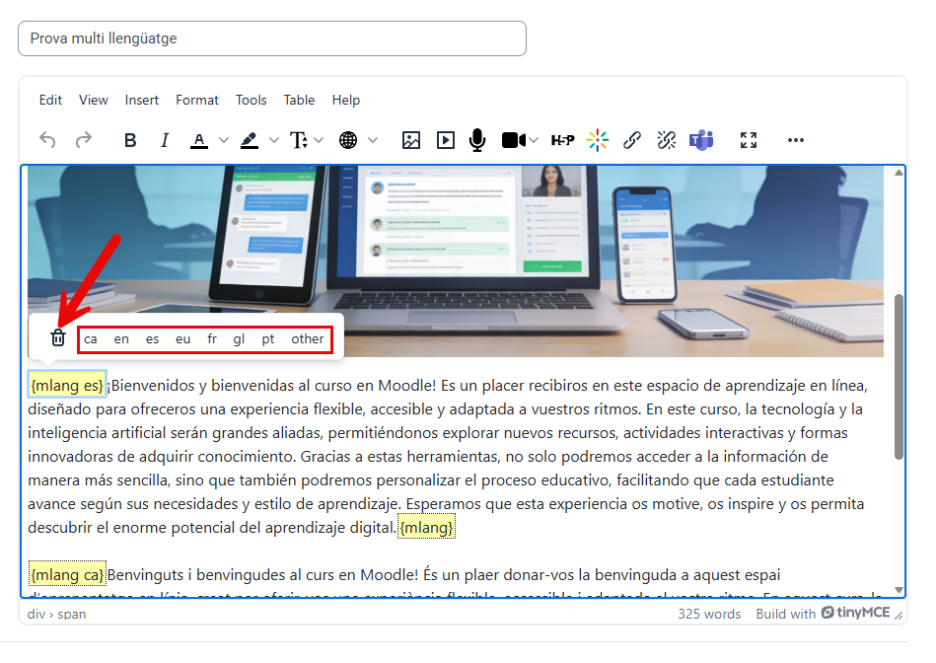Open the language globe dropdown arrow
936x663 pixels.
373,140
